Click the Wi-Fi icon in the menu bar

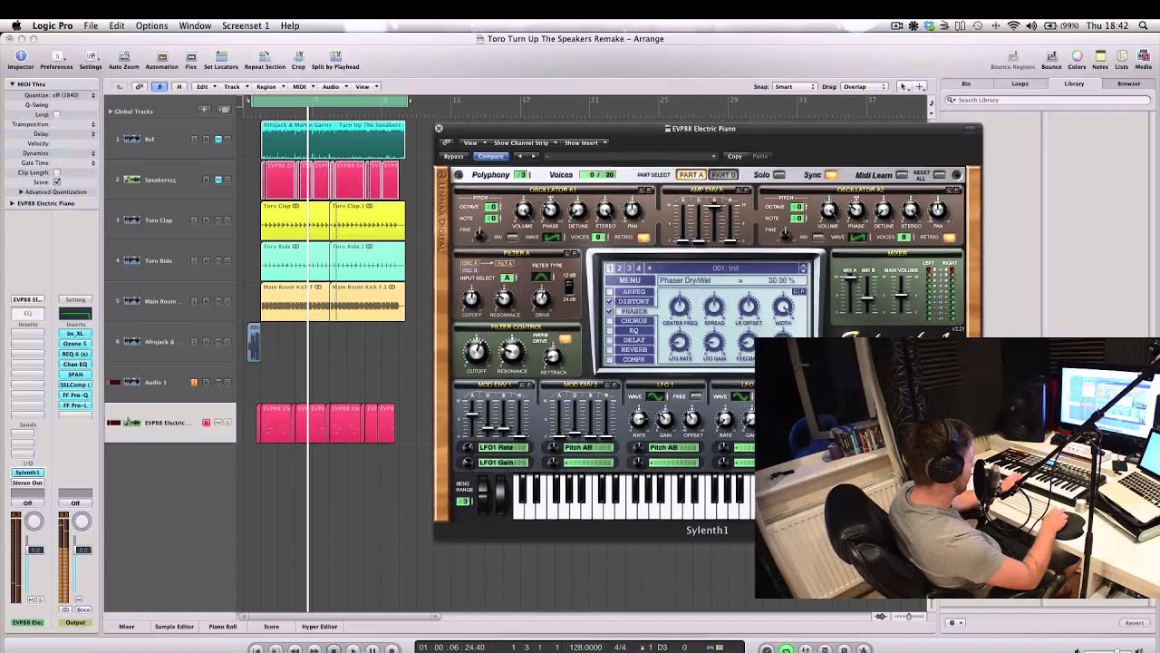1013,26
